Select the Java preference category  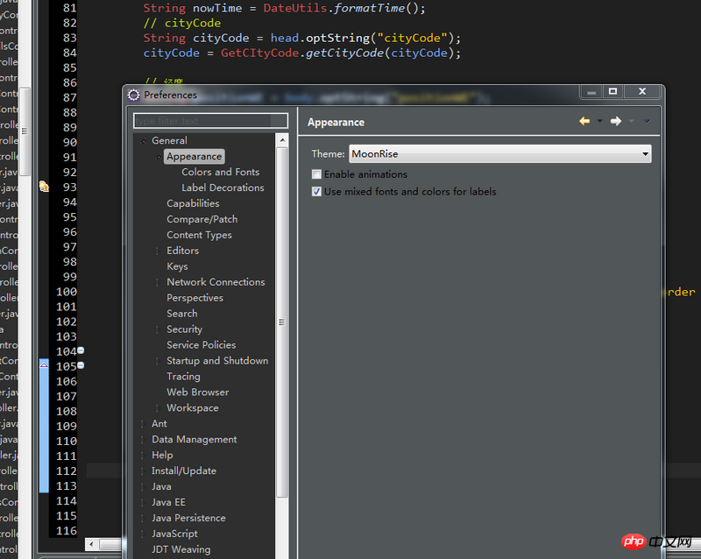pos(161,486)
